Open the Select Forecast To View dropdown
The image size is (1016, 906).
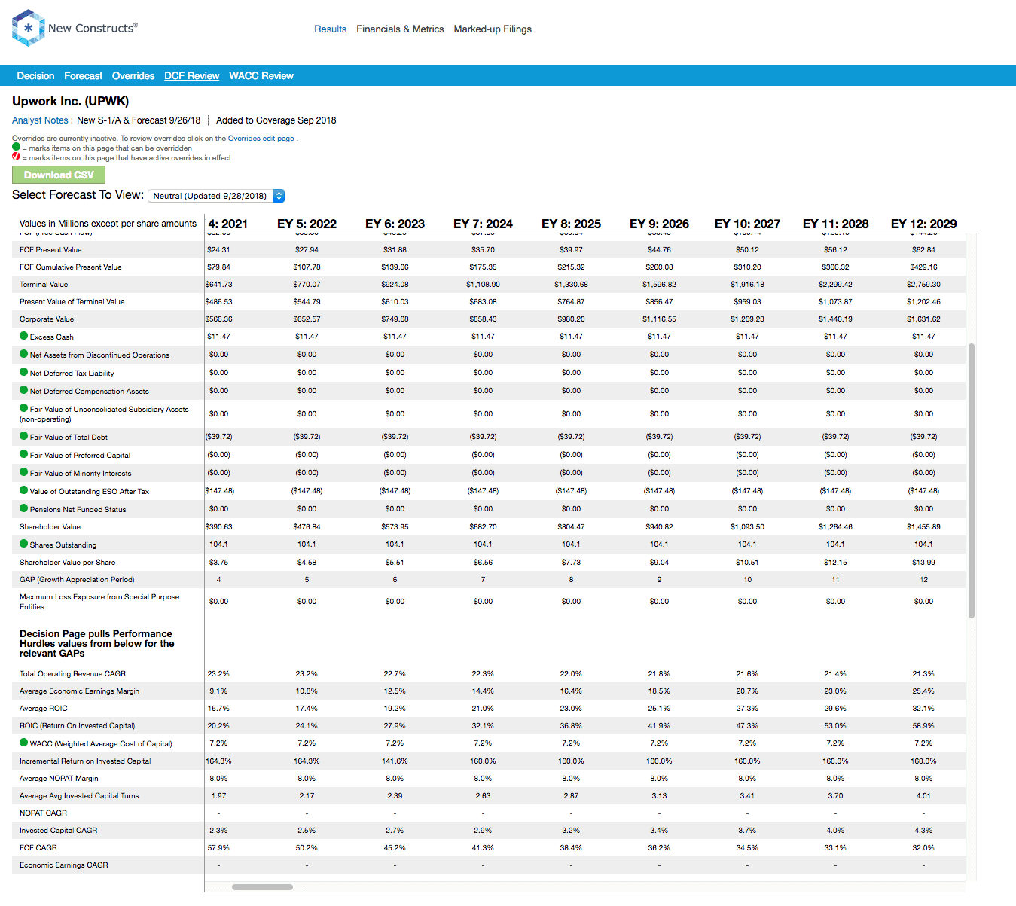pyautogui.click(x=216, y=196)
